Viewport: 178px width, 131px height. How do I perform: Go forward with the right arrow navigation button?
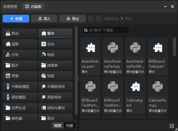click(99, 18)
